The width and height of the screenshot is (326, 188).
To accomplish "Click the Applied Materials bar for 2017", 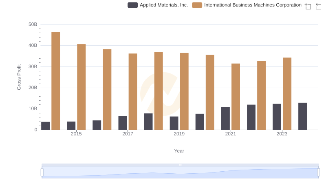I will pos(123,123).
